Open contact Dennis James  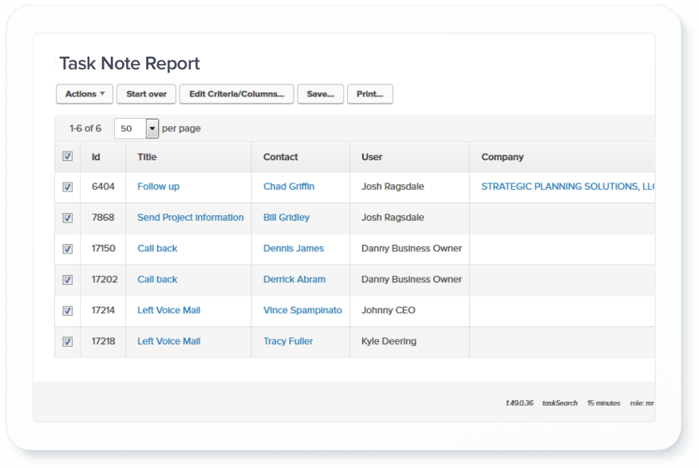pyautogui.click(x=294, y=248)
